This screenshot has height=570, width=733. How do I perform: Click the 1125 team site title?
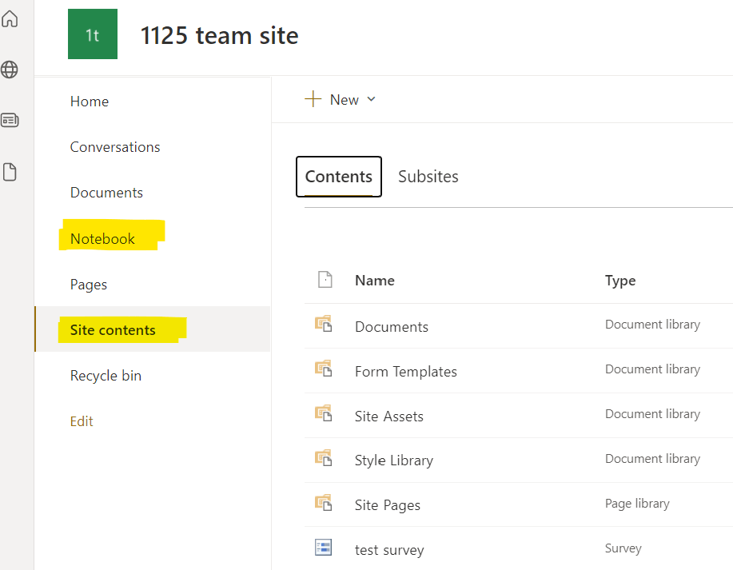click(219, 35)
